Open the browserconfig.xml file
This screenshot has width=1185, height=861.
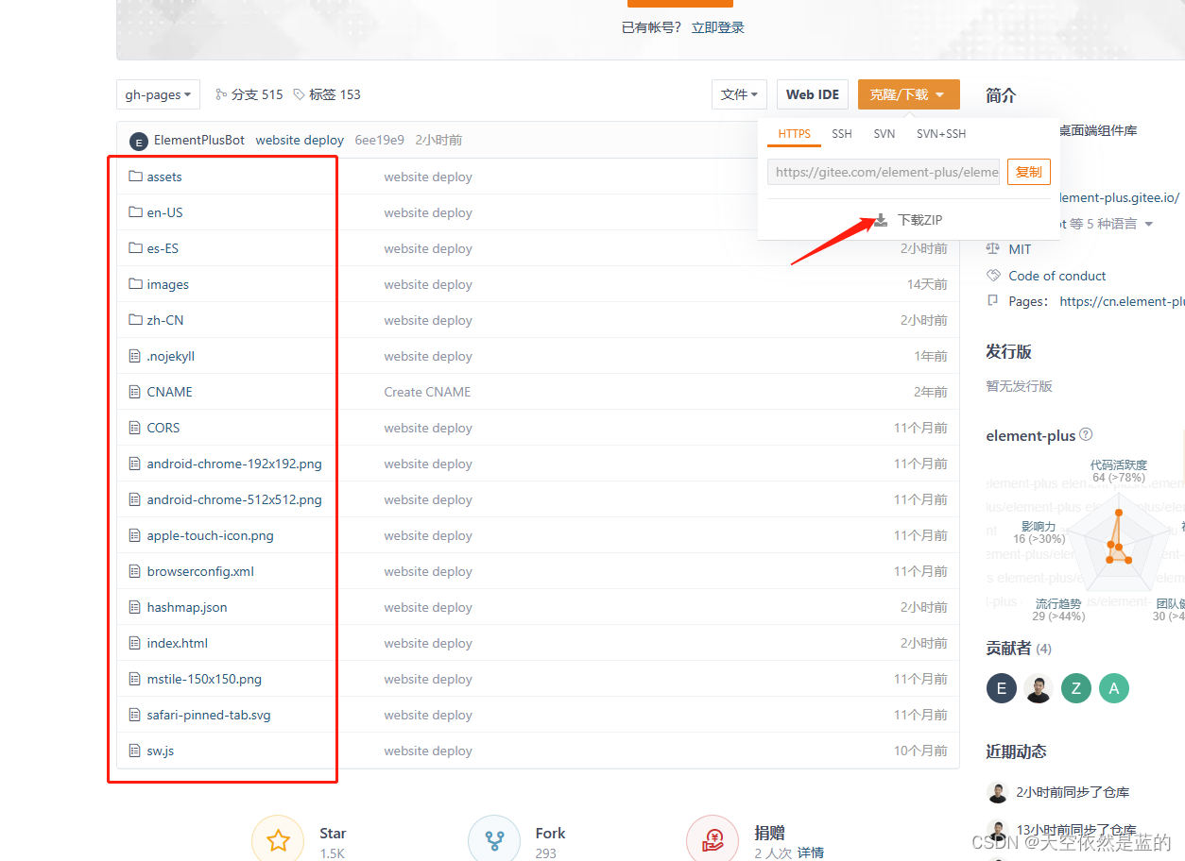click(200, 571)
